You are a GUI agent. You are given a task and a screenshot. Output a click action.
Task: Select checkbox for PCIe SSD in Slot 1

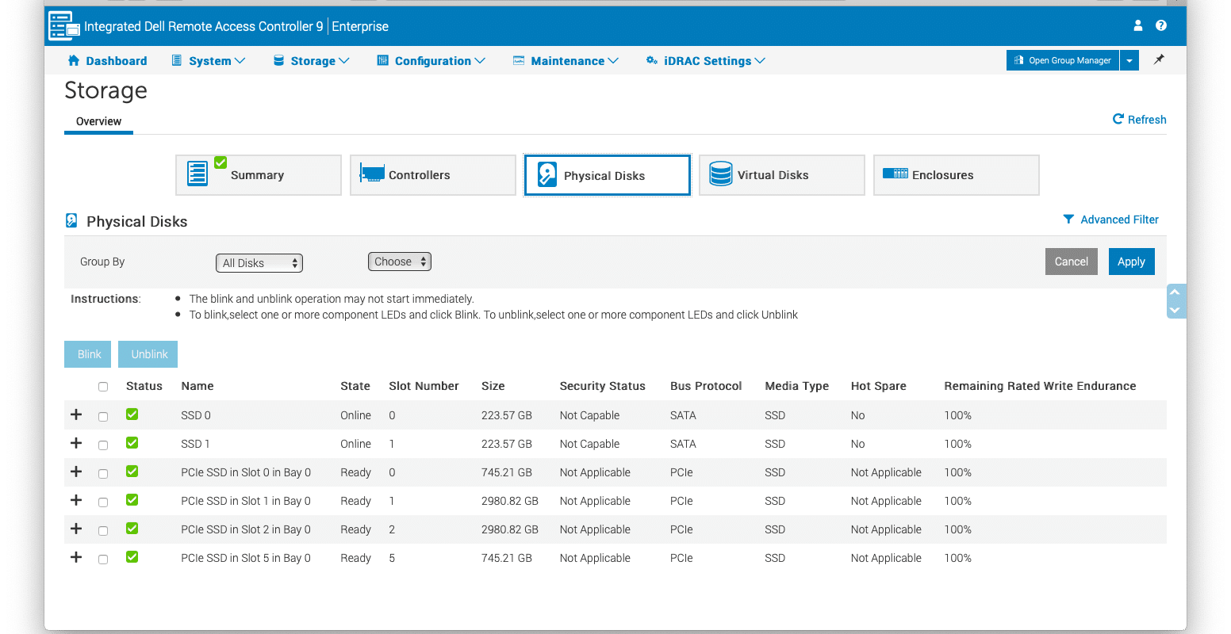pyautogui.click(x=103, y=502)
